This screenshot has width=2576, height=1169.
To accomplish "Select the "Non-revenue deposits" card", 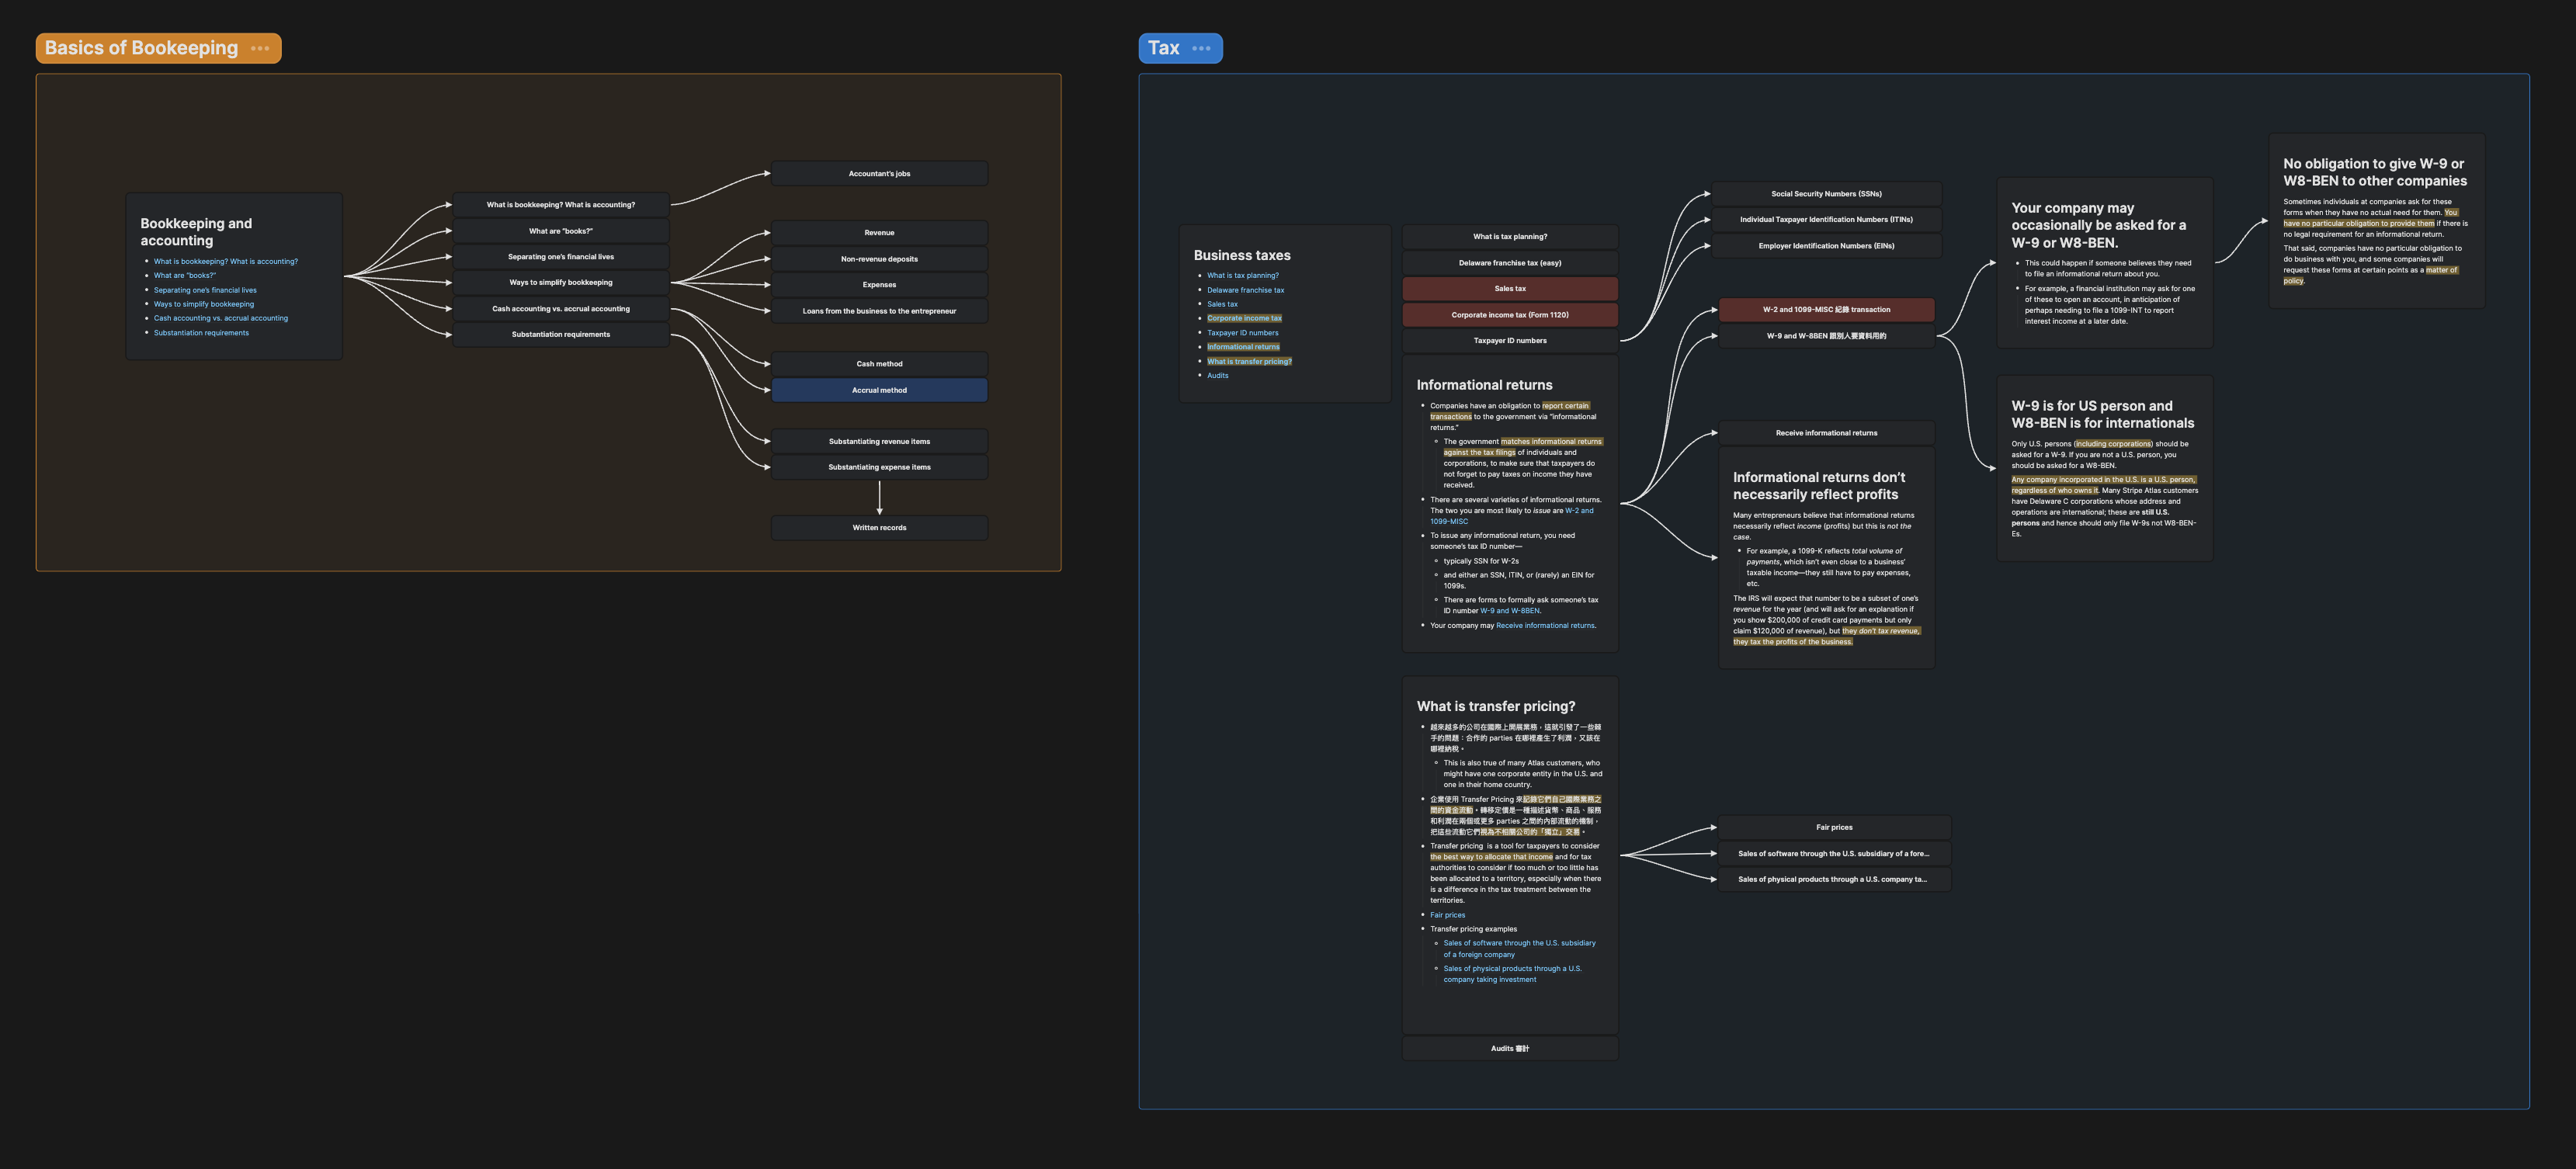I will click(879, 259).
